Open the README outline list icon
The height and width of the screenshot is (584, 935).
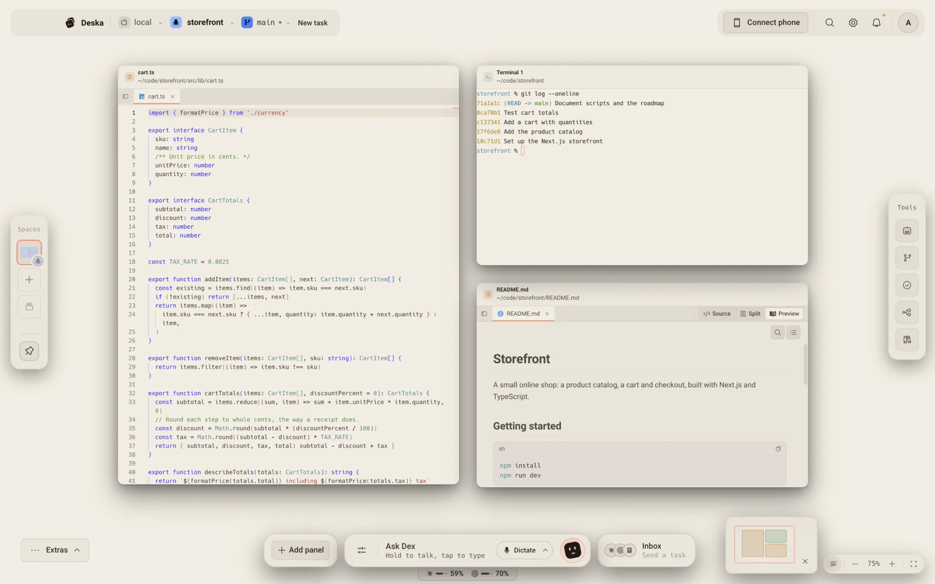(793, 333)
